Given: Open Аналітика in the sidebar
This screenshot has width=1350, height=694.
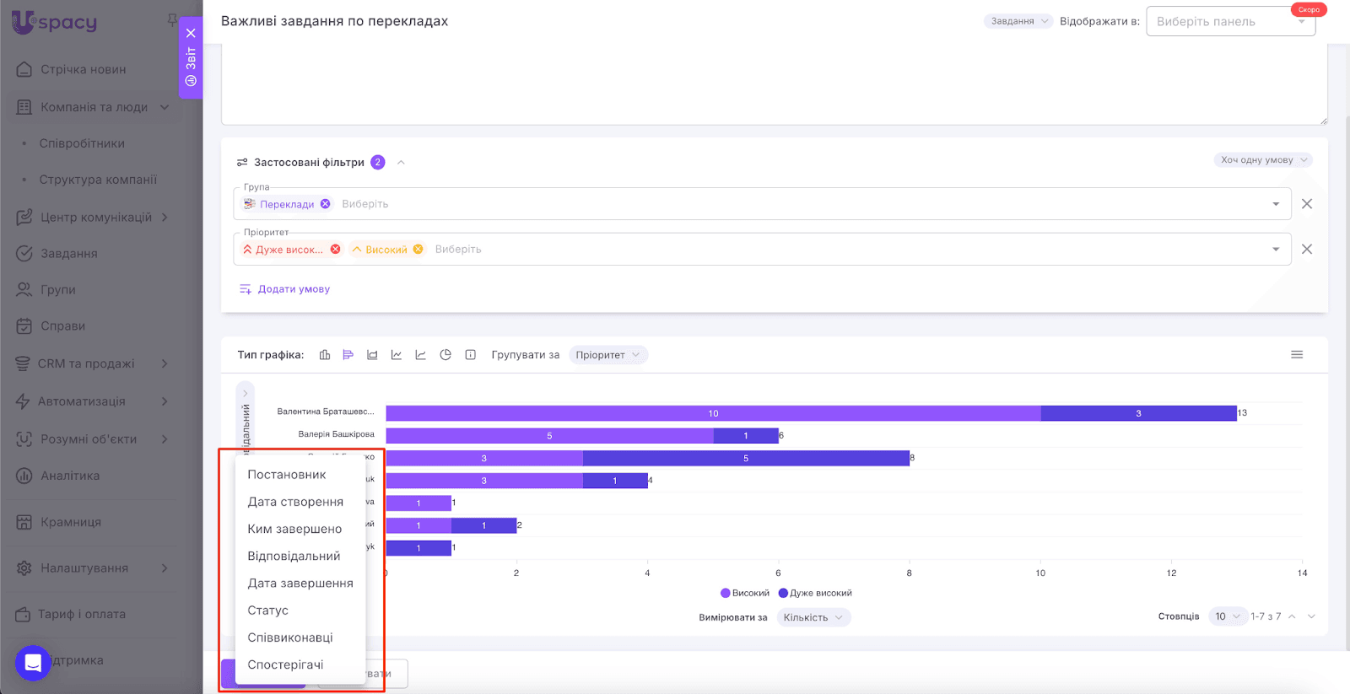Looking at the screenshot, I should [x=70, y=476].
